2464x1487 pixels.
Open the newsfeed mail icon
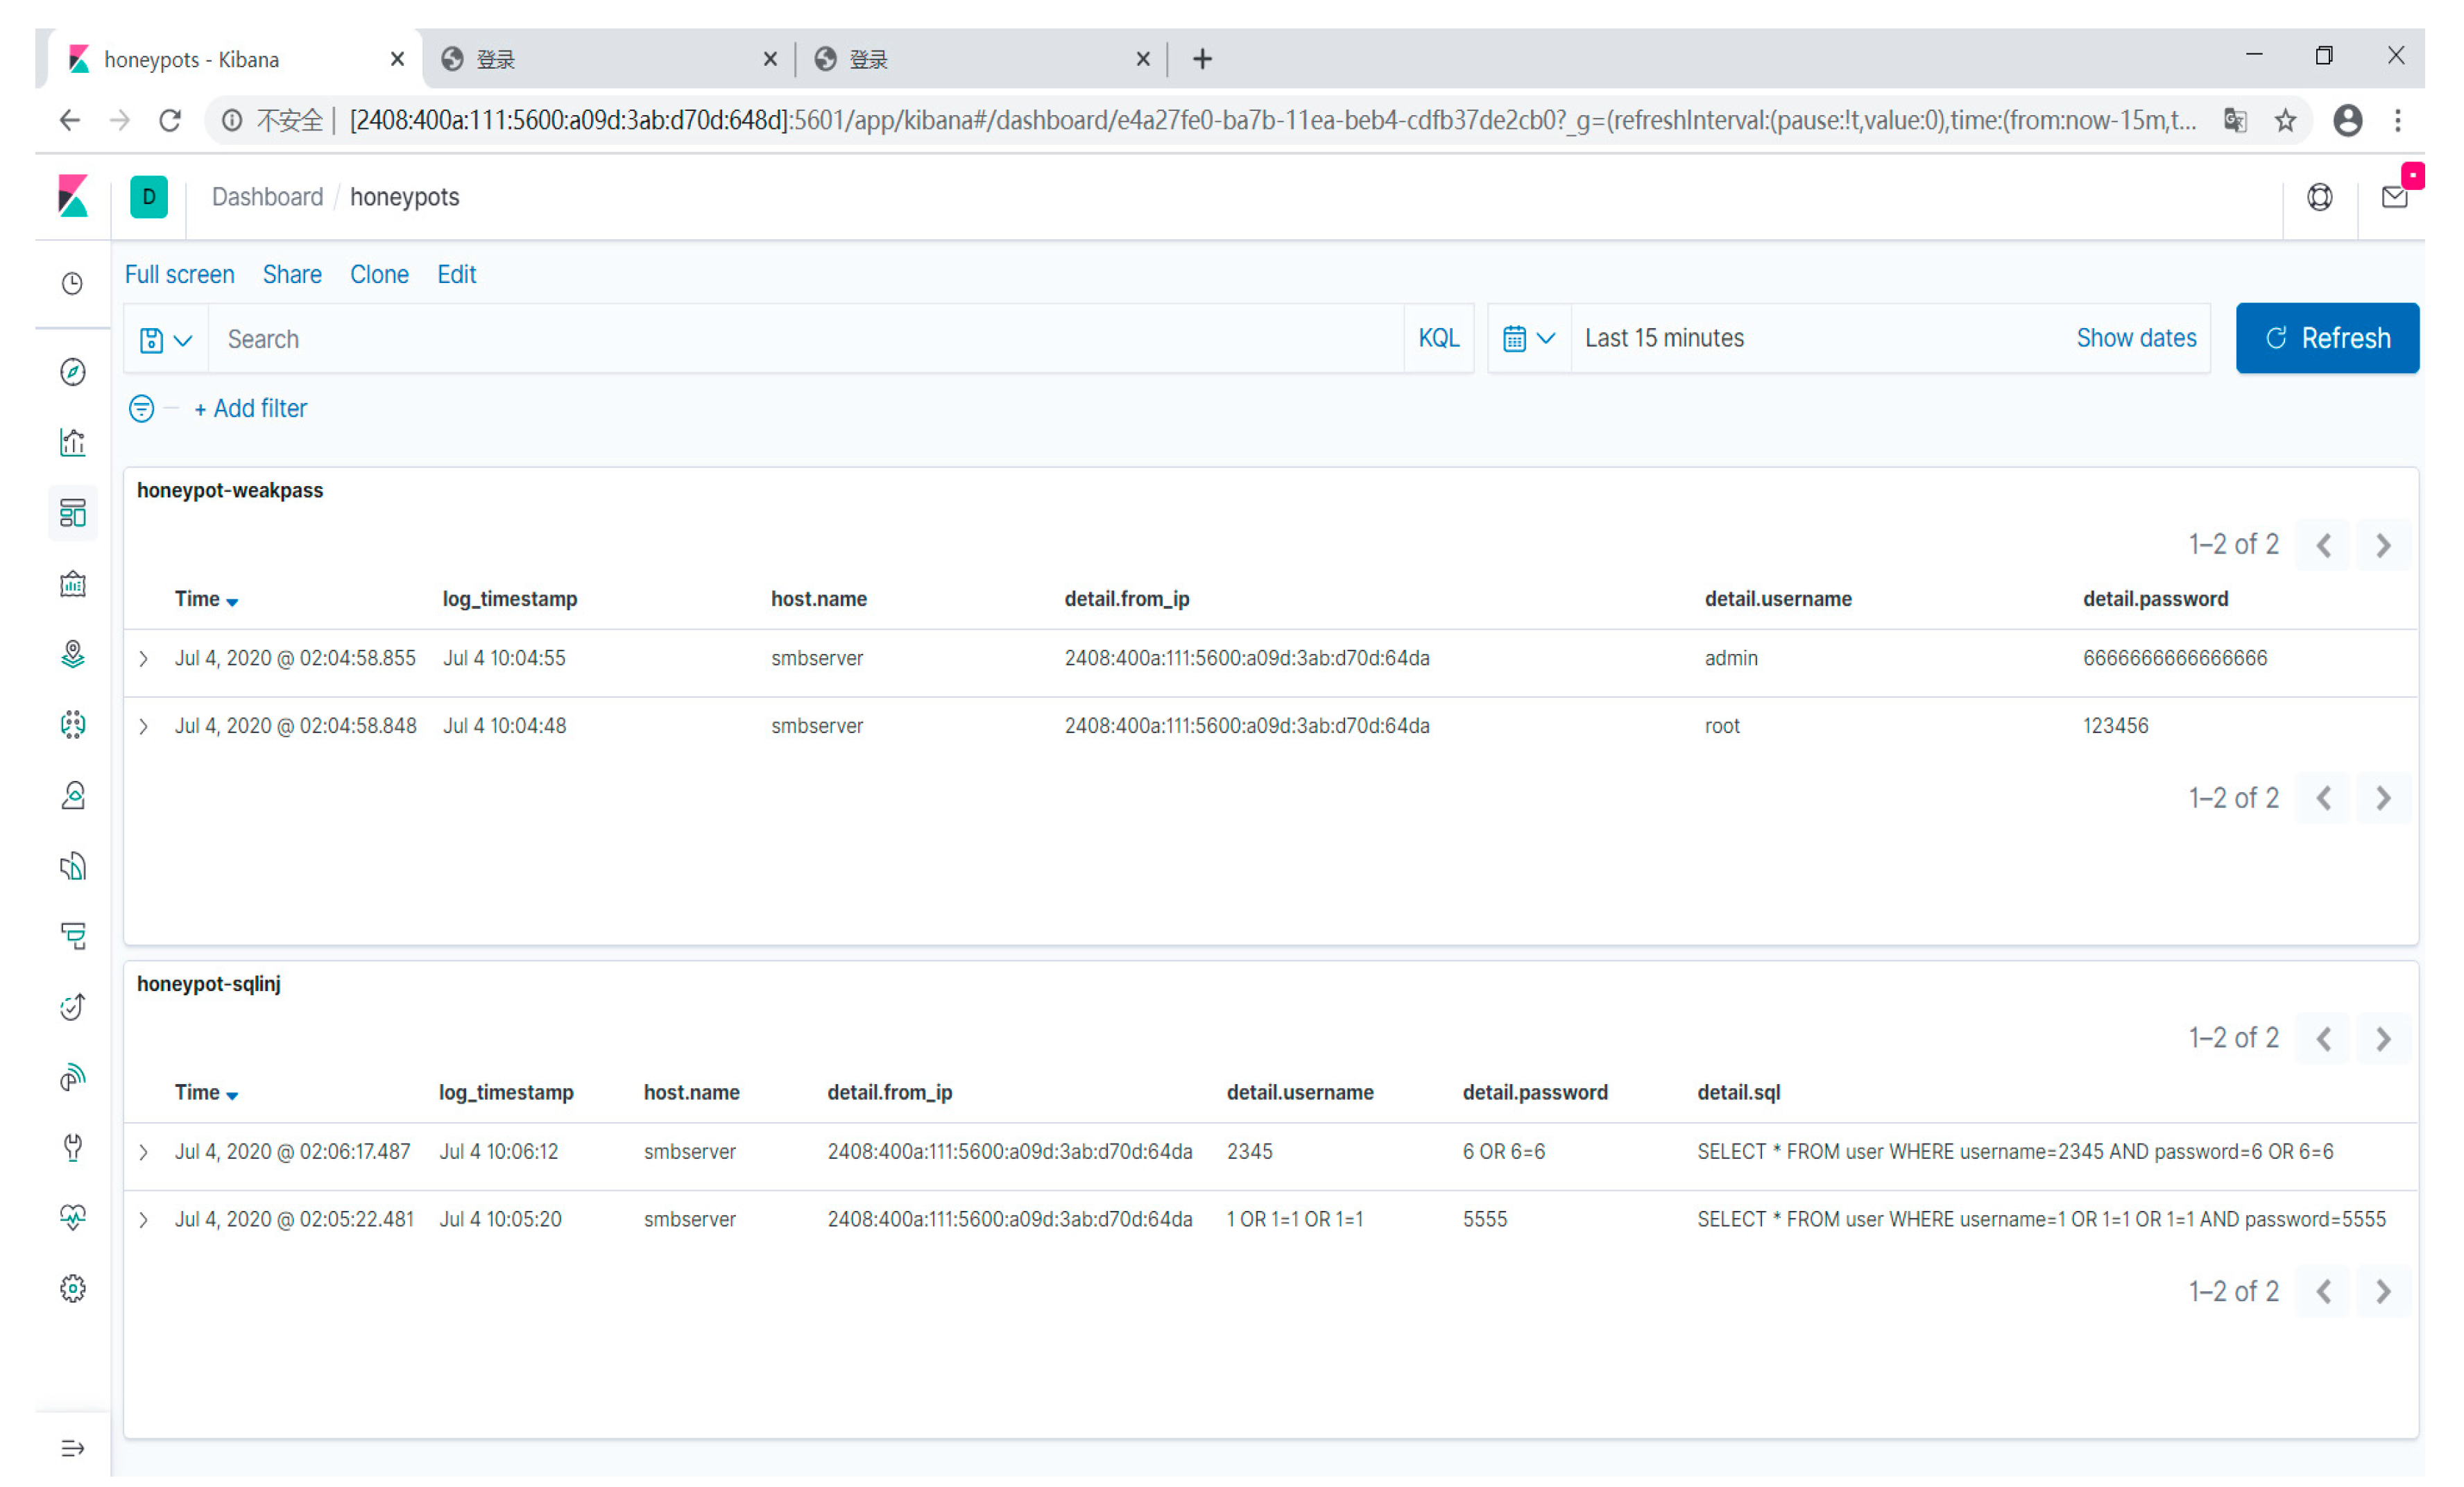2394,197
